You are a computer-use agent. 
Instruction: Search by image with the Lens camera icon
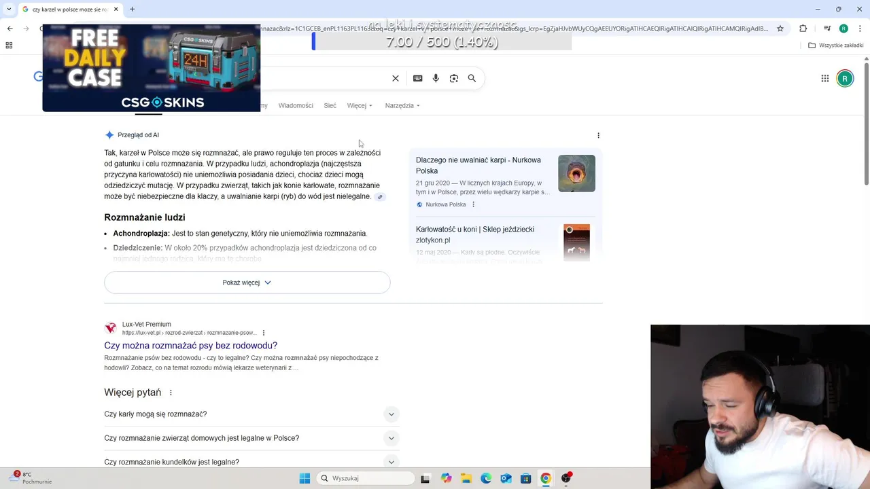pos(454,78)
